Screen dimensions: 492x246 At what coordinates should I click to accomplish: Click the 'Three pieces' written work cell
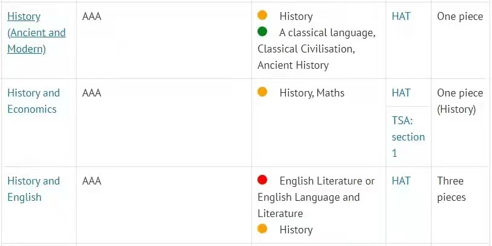452,189
